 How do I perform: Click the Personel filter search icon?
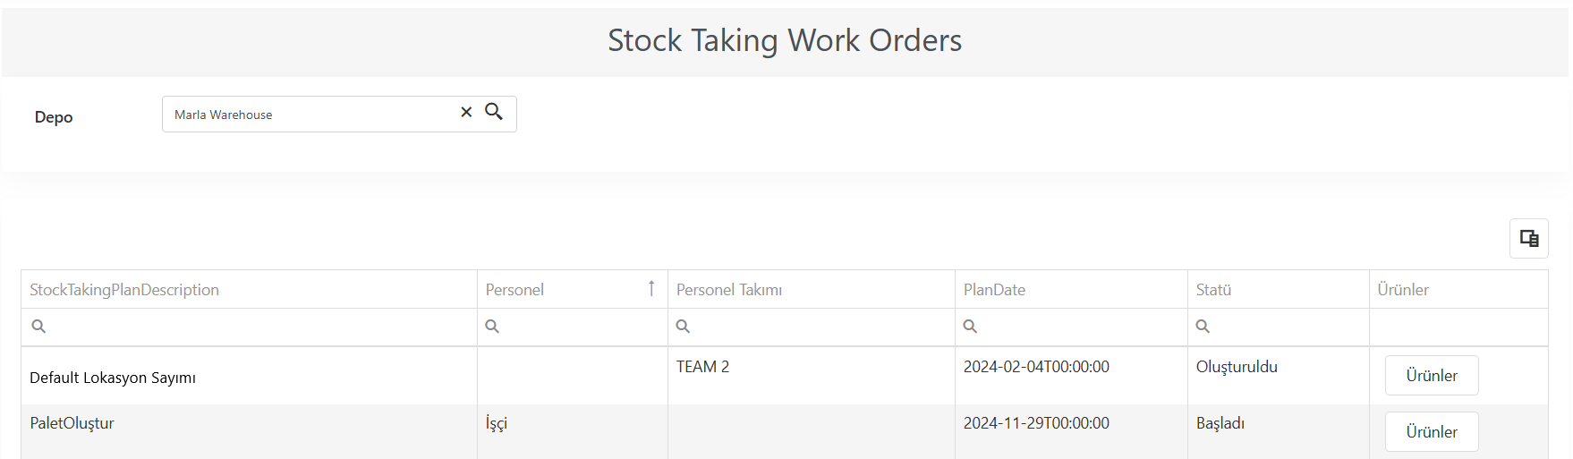click(492, 327)
